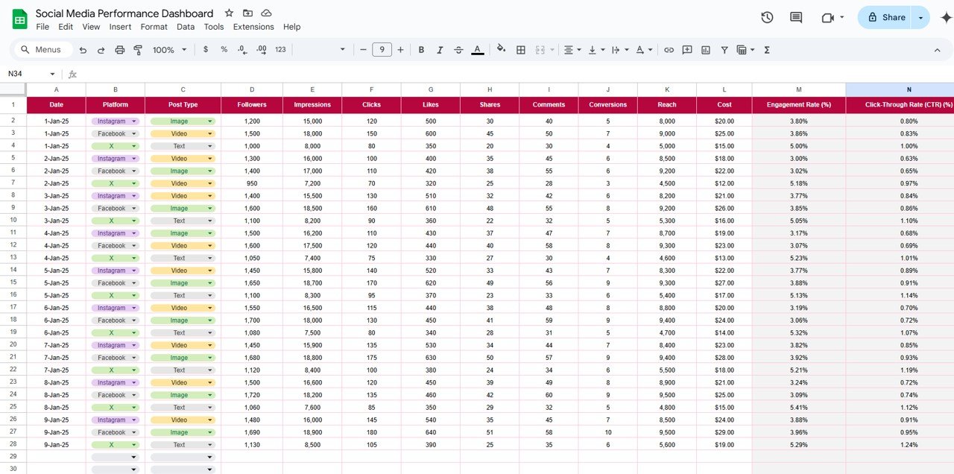This screenshot has width=954, height=474.
Task: Open the Share options dropdown arrow
Action: (920, 17)
